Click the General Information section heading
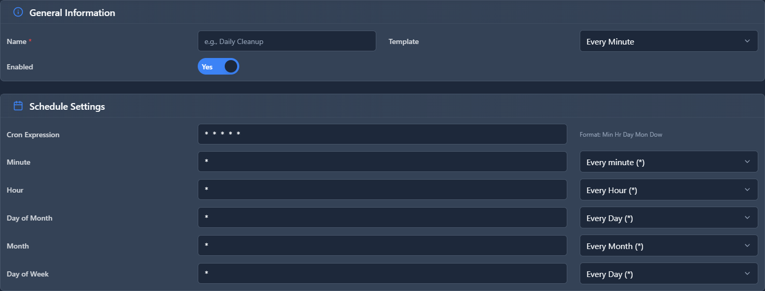The image size is (765, 291). [x=72, y=13]
